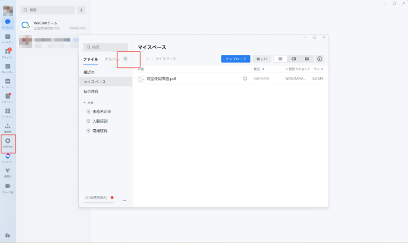
Task: Click the 新しい button
Action: [261, 59]
